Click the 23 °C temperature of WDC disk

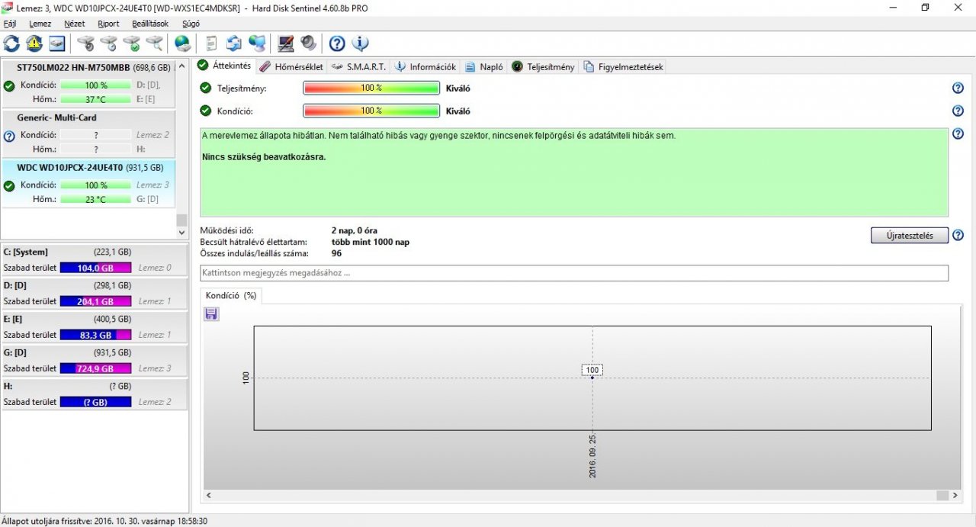coord(96,199)
